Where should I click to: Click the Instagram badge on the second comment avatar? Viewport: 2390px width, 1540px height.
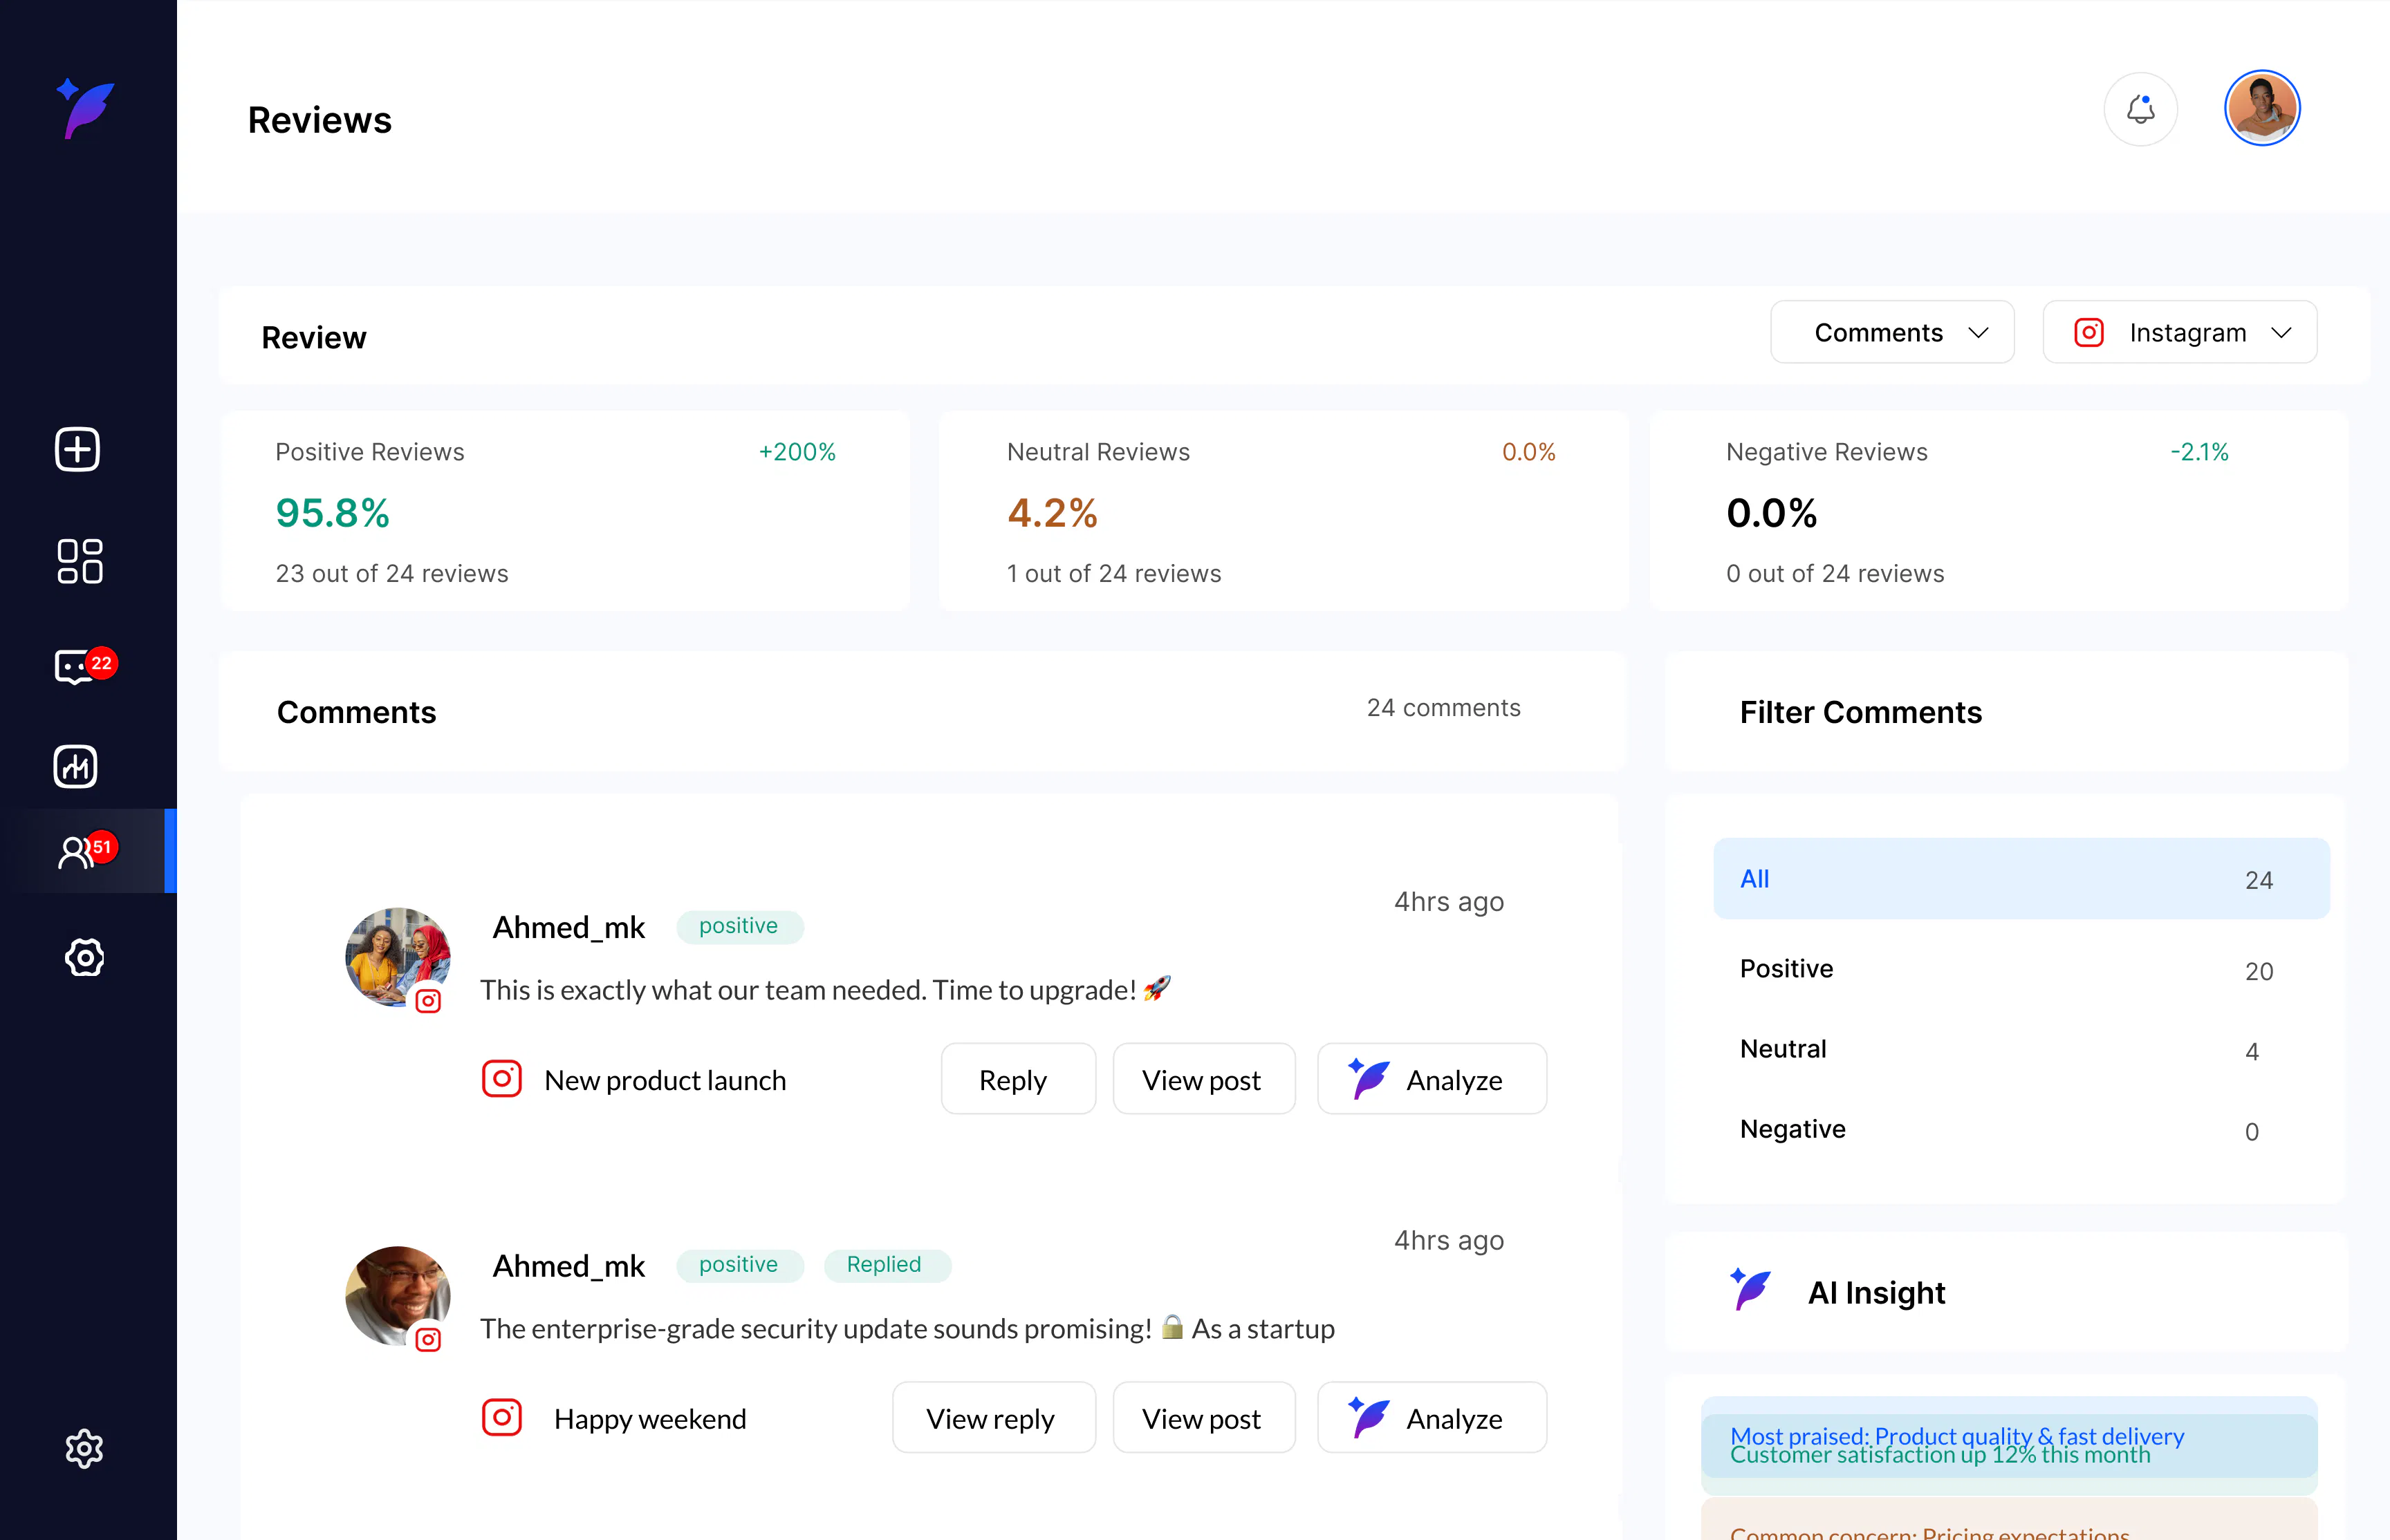(428, 1340)
